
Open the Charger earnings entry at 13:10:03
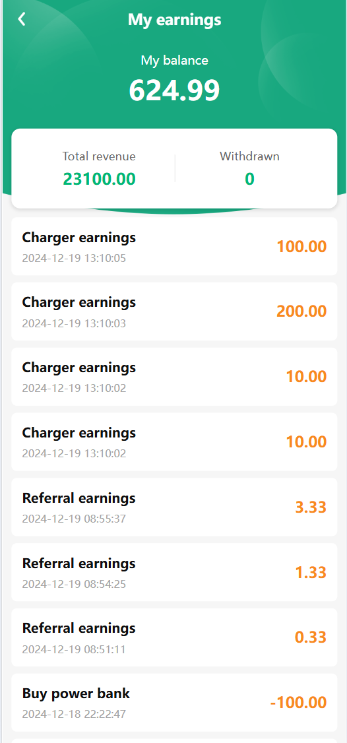coord(174,311)
